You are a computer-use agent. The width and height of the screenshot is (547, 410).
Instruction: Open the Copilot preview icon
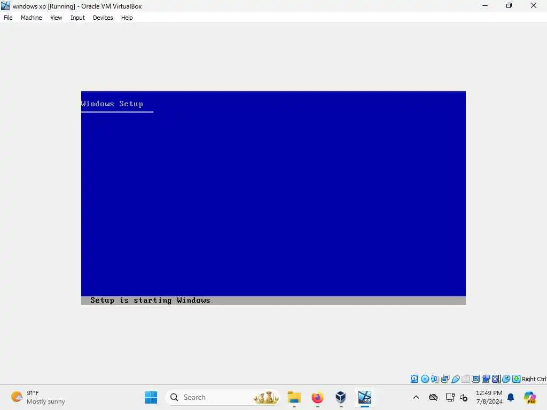pyautogui.click(x=530, y=397)
